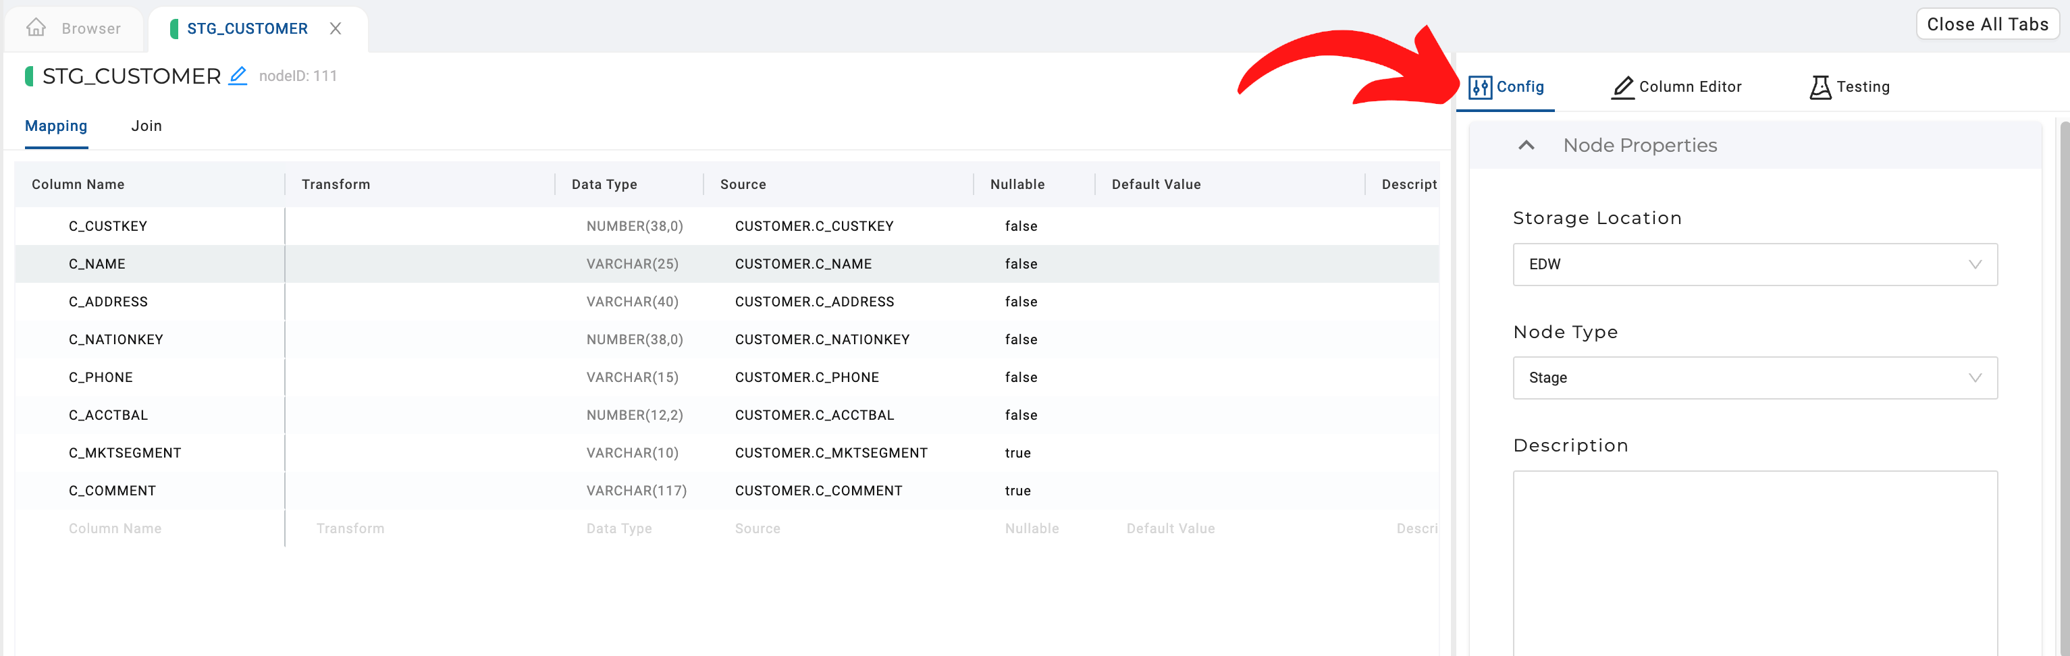Image resolution: width=2070 pixels, height=656 pixels.
Task: Click the CUSTOMER.C_MKTSEGMENT source cell
Action: [x=831, y=453]
